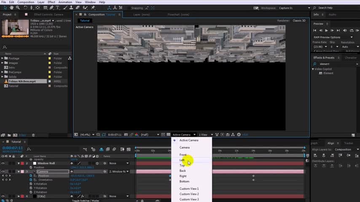The width and height of the screenshot is (360, 202).
Task: Select the Brush tool
Action: (x=65, y=8)
